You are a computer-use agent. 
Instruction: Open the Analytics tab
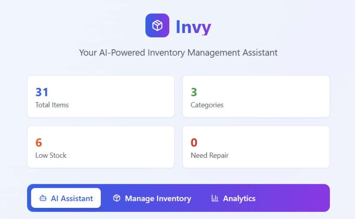click(233, 198)
